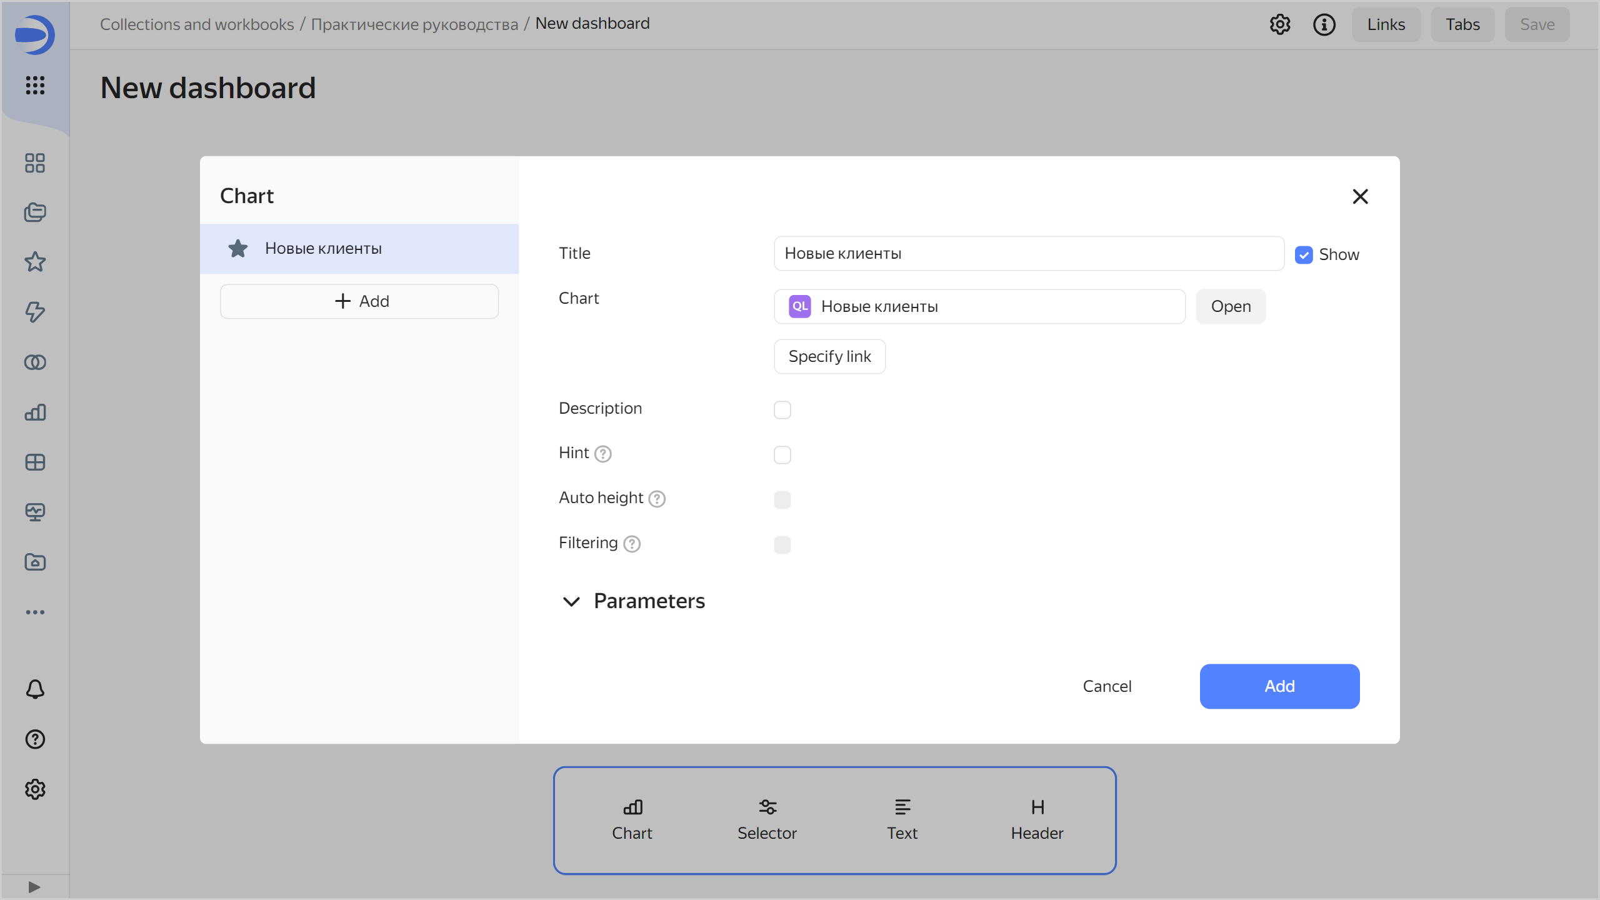Open the all-services grid icon
Screen dimensions: 1600x900
tap(35, 85)
